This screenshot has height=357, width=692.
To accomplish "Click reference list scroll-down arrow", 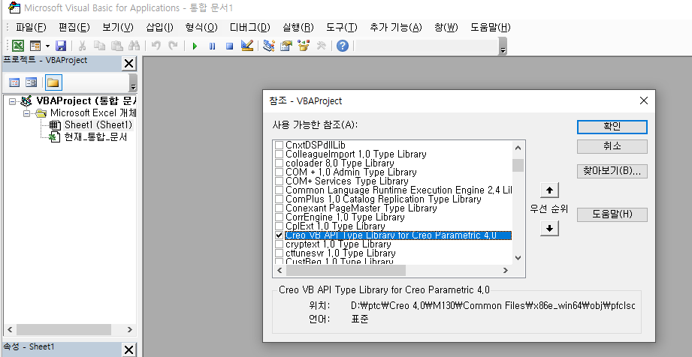I will (x=518, y=258).
